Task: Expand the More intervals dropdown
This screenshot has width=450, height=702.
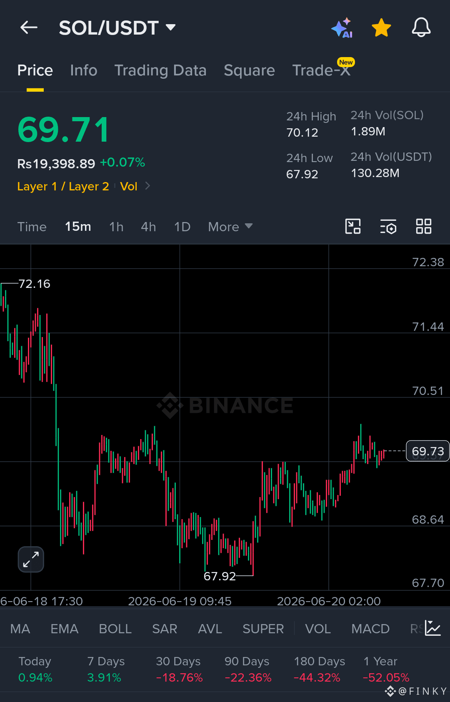Action: 230,227
